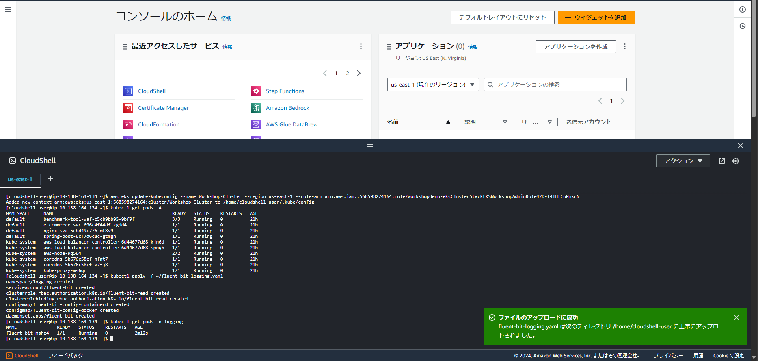Click the CloudShell icon in the footer bar
The height and width of the screenshot is (361, 758).
pos(9,356)
